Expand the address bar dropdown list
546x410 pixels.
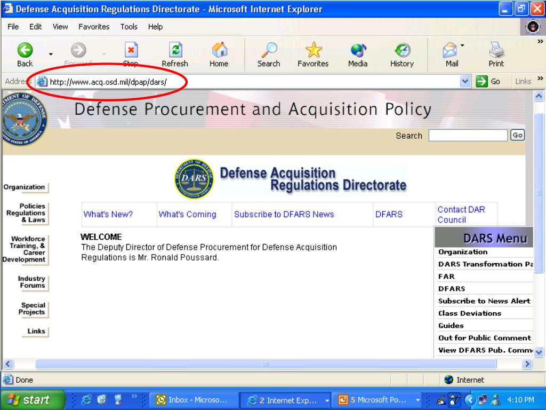pos(465,81)
